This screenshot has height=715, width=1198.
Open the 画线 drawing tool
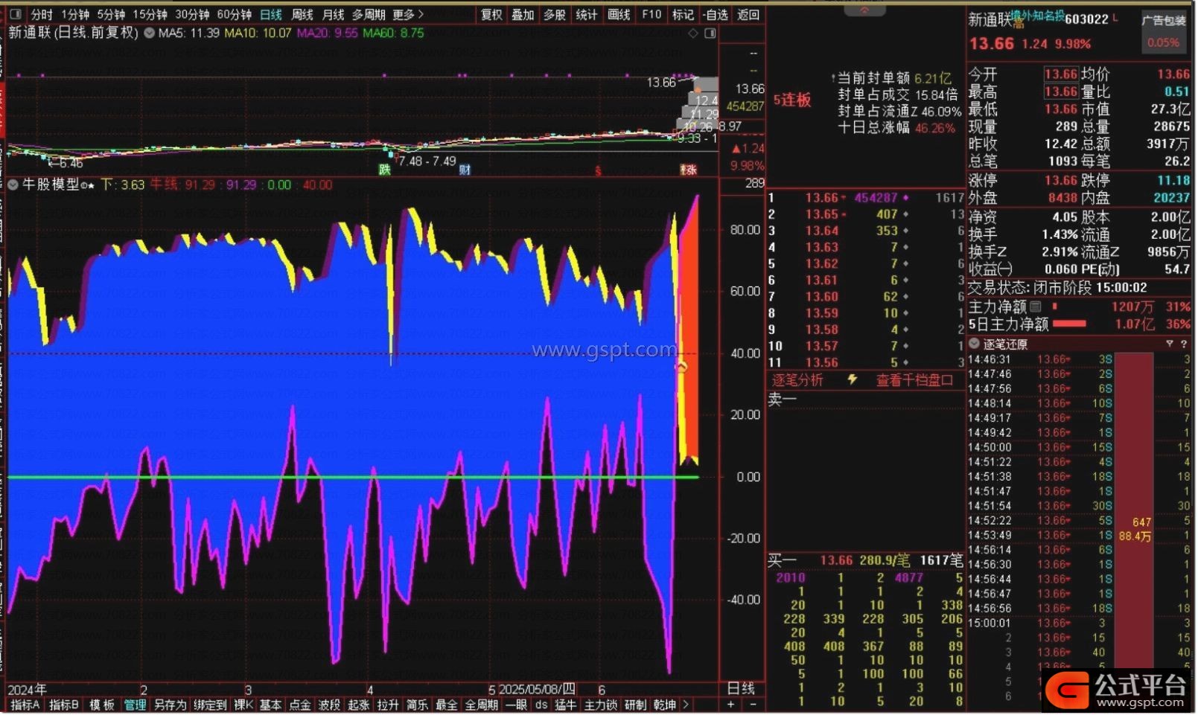pos(619,14)
